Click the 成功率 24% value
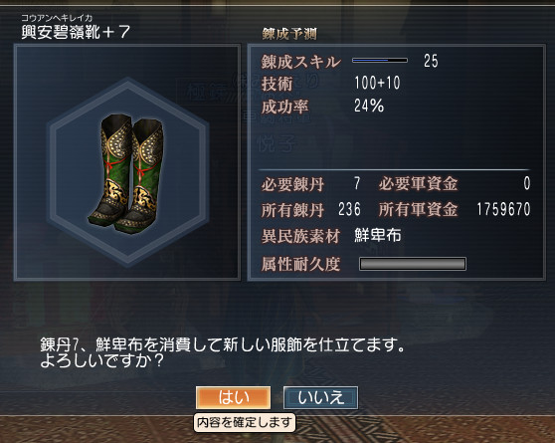This screenshot has width=555, height=443. click(369, 106)
